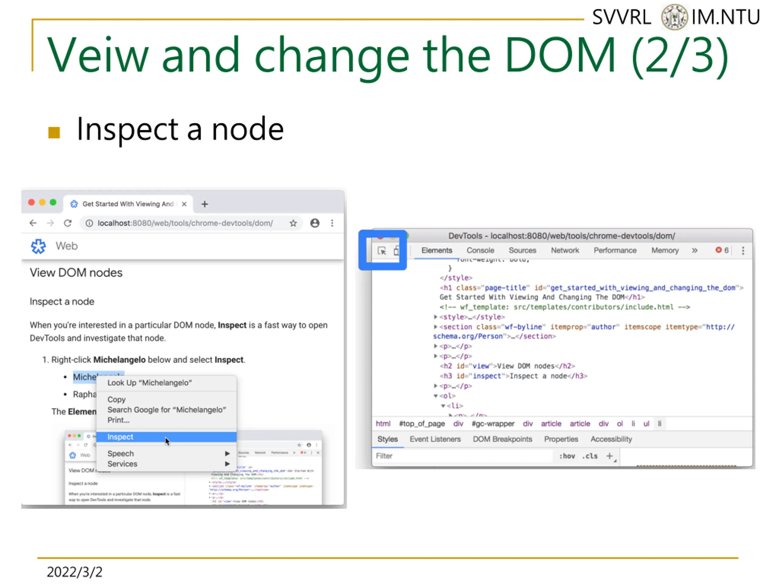Select the Styles pane tab
Image resolution: width=779 pixels, height=584 pixels.
pos(387,439)
